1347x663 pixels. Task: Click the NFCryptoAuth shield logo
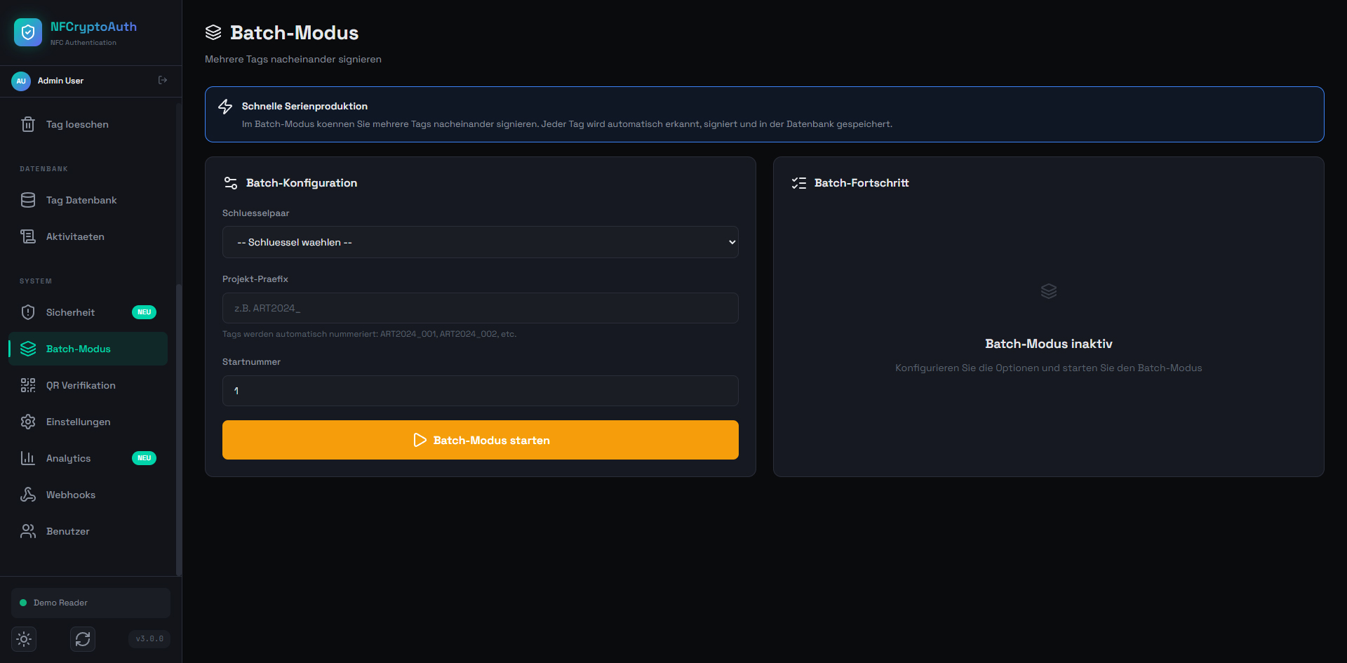pyautogui.click(x=28, y=32)
